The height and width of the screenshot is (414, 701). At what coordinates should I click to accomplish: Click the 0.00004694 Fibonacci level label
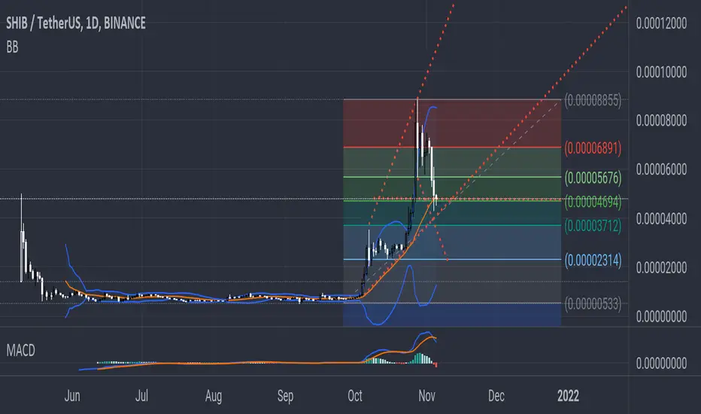click(x=593, y=202)
